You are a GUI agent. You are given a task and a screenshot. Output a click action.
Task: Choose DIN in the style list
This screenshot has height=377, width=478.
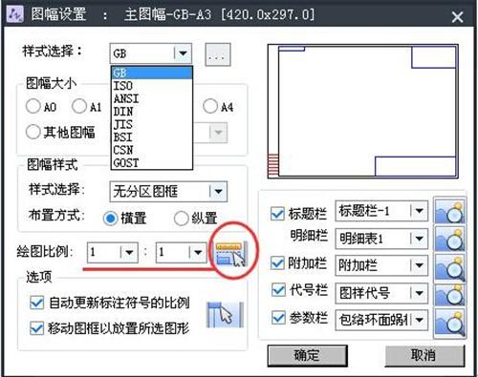click(152, 112)
